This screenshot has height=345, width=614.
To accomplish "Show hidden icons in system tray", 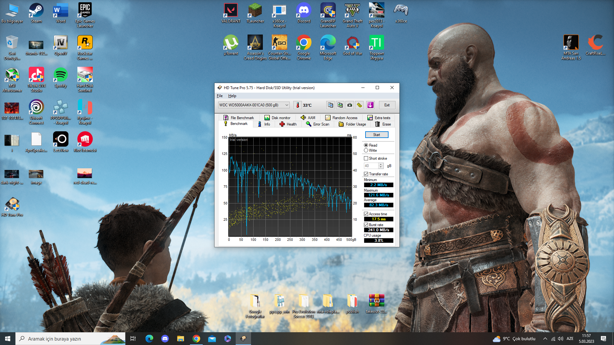I will point(545,339).
